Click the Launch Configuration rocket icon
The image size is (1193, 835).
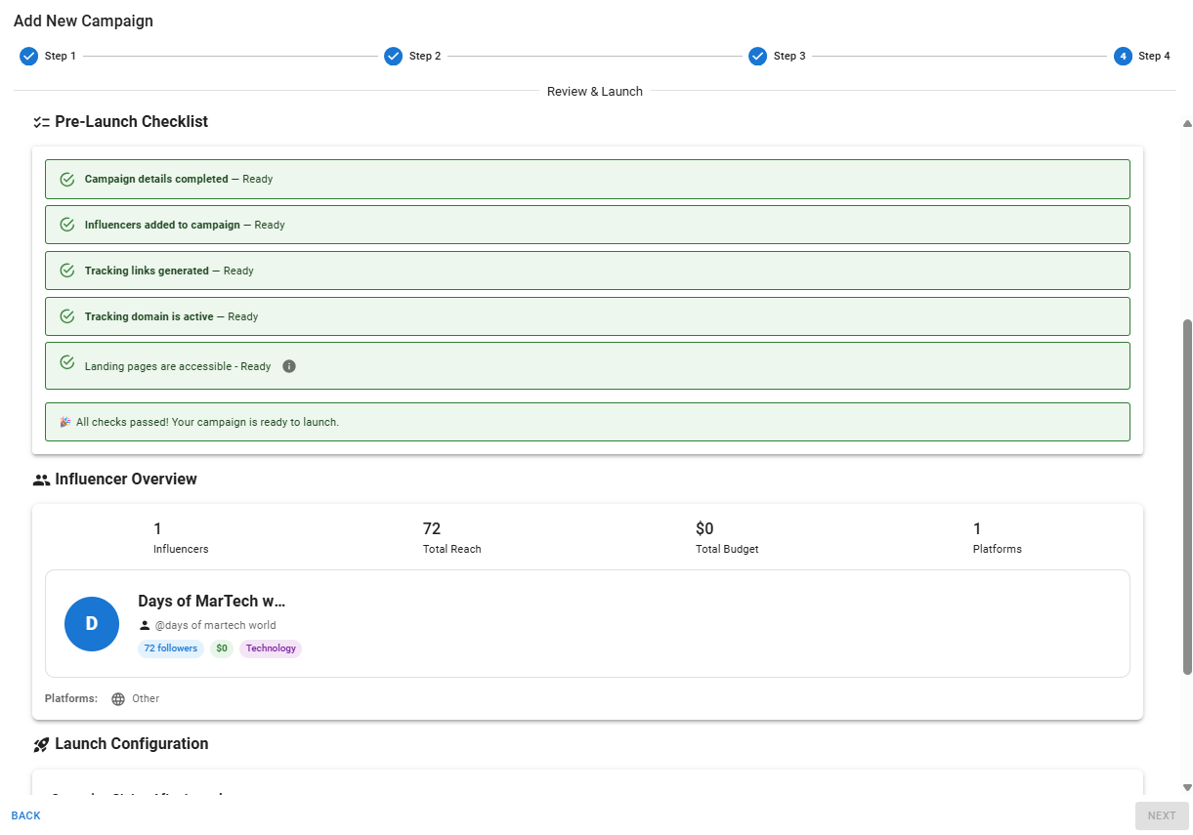41,744
